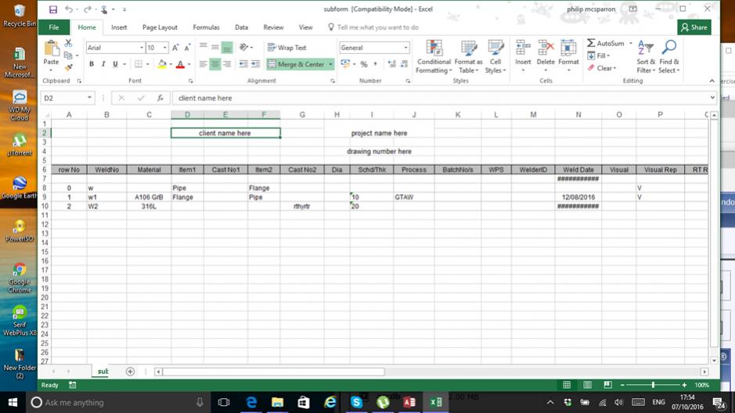Open the font size dropdown
735x413 pixels.
(165, 48)
